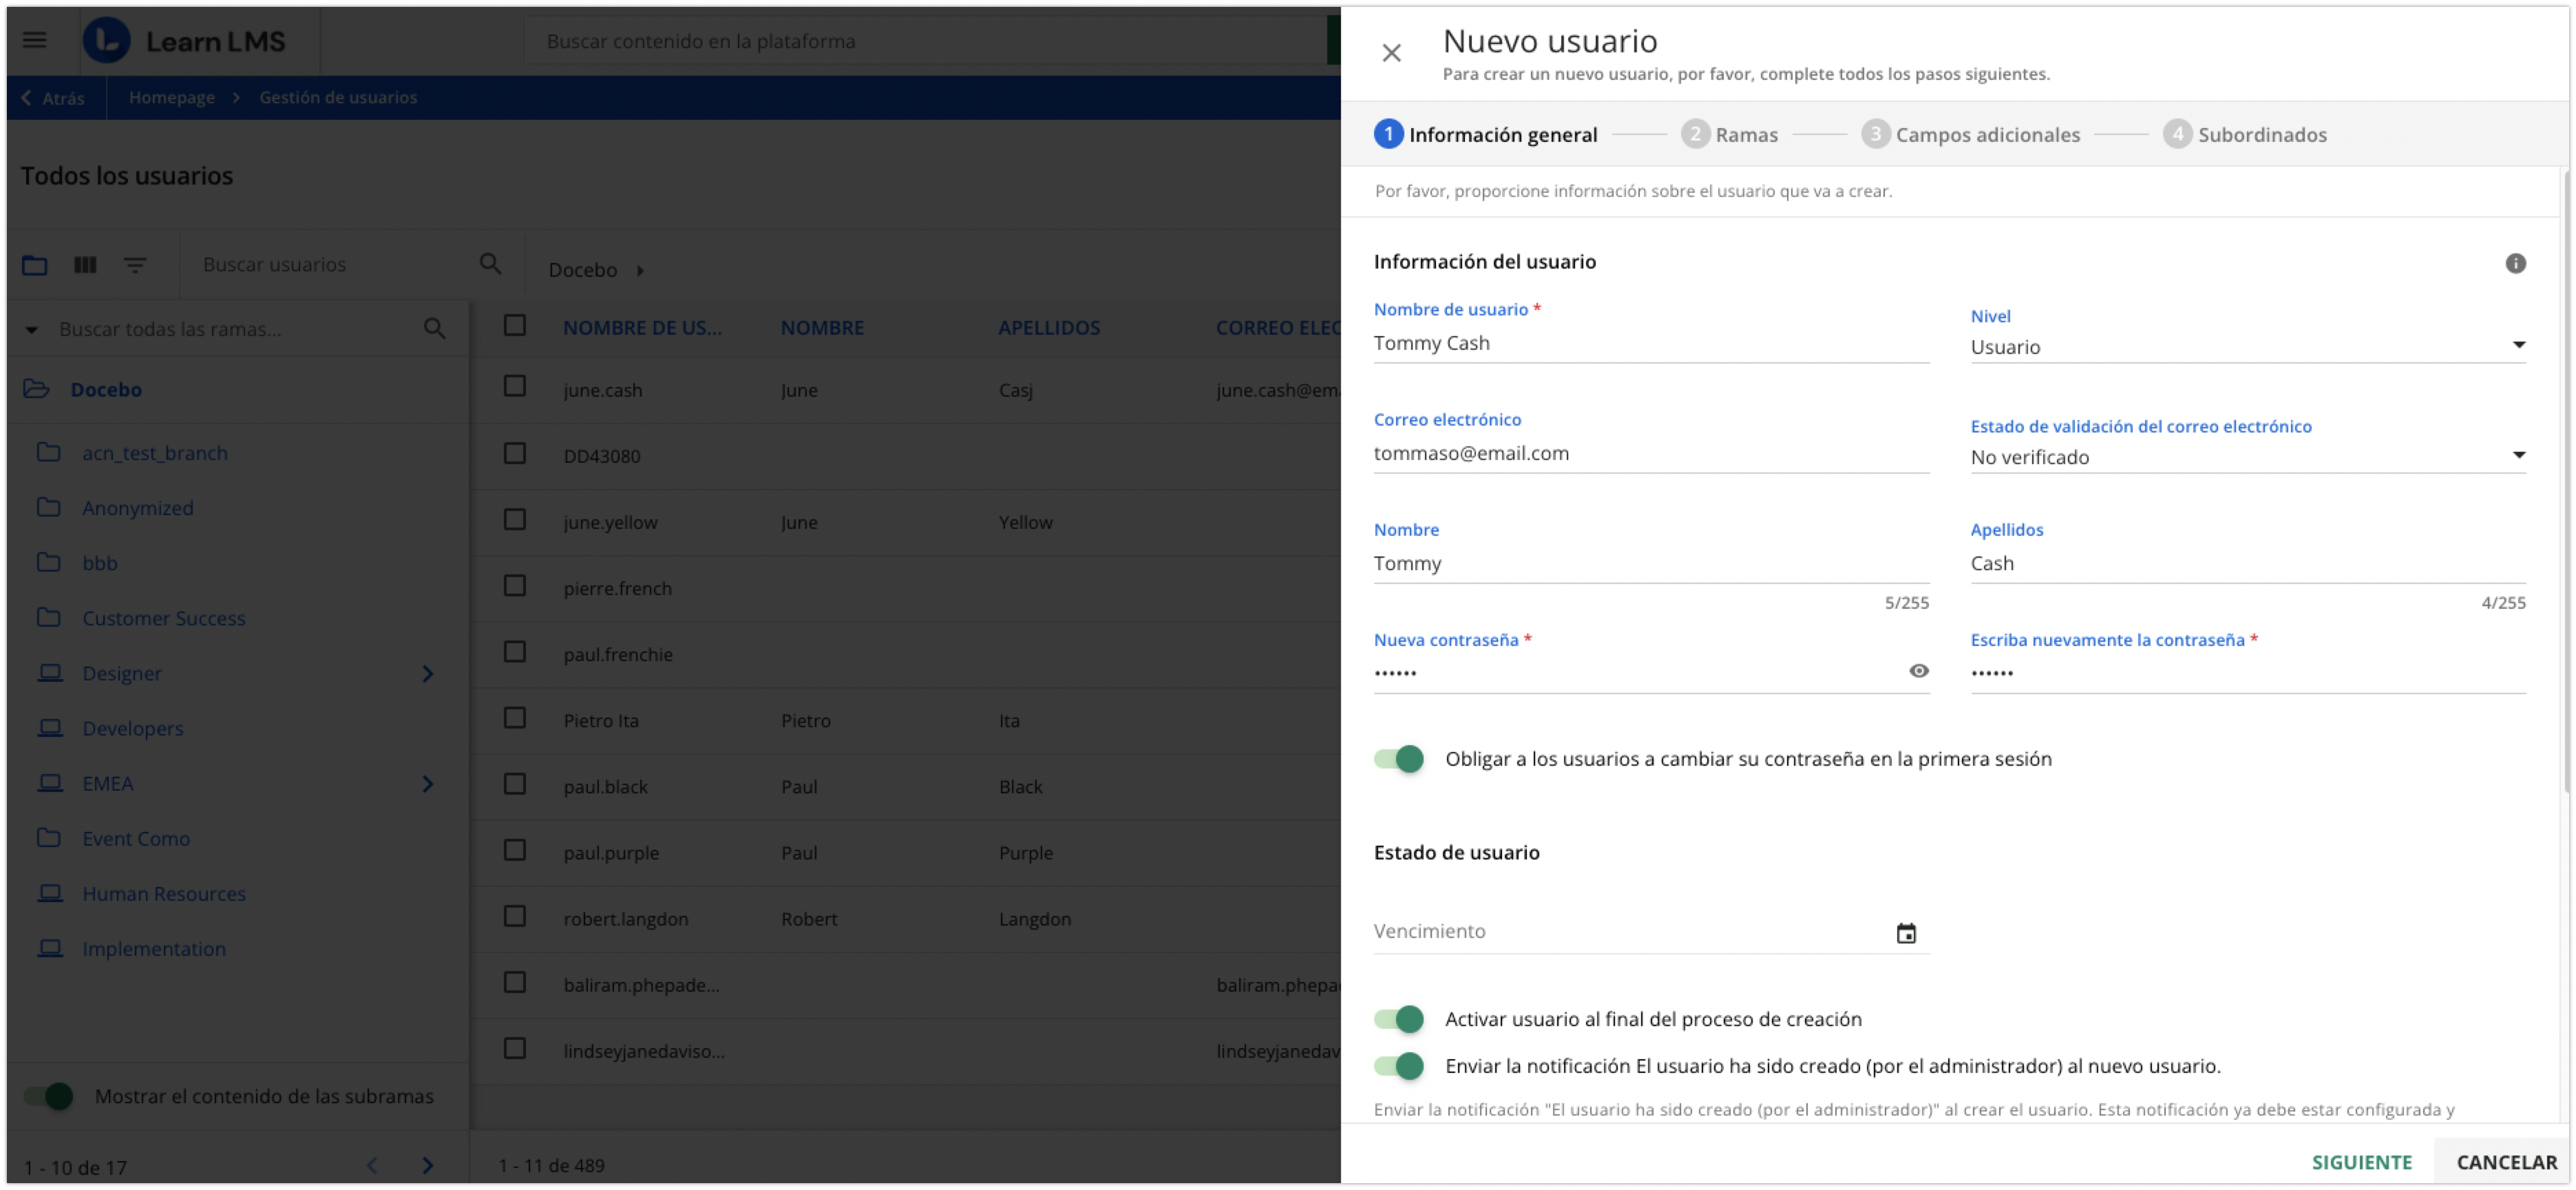
Task: Go to Información general step
Action: point(1486,134)
